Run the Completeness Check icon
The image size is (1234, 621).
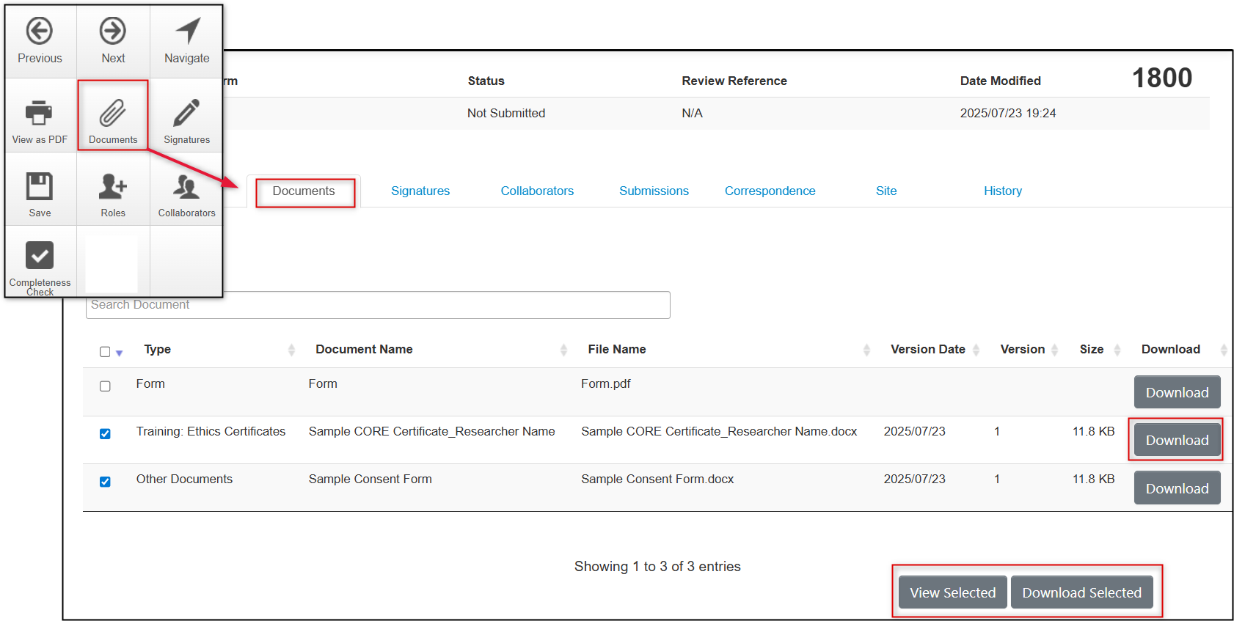coord(40,256)
